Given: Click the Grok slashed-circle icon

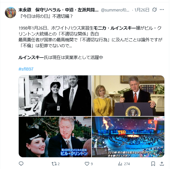Looking at the screenshot, I should [154, 10].
